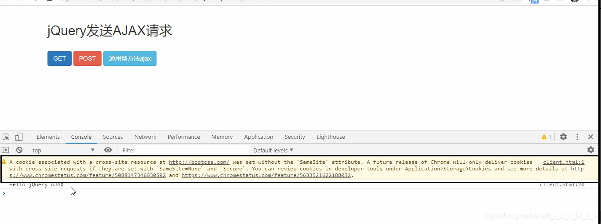The image size is (601, 224).
Task: Click the jQuery发送AJAX请求 heading
Action: [x=110, y=31]
